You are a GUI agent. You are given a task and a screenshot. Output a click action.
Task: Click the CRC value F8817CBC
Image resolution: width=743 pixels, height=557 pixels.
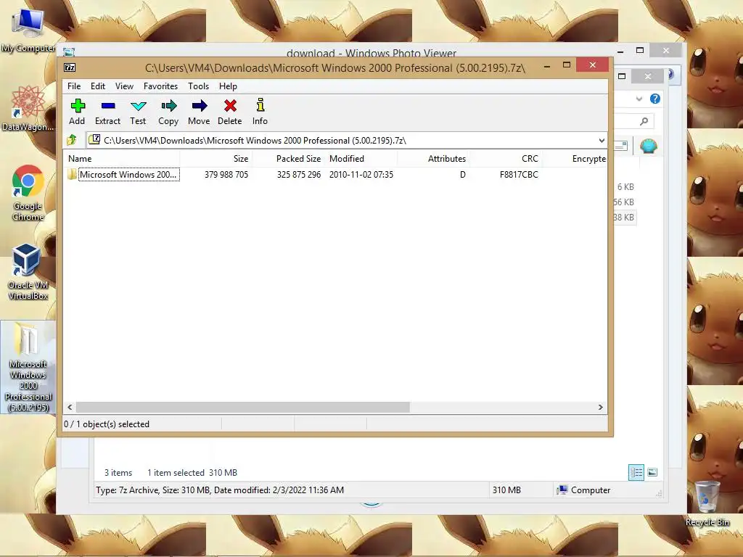coord(519,174)
